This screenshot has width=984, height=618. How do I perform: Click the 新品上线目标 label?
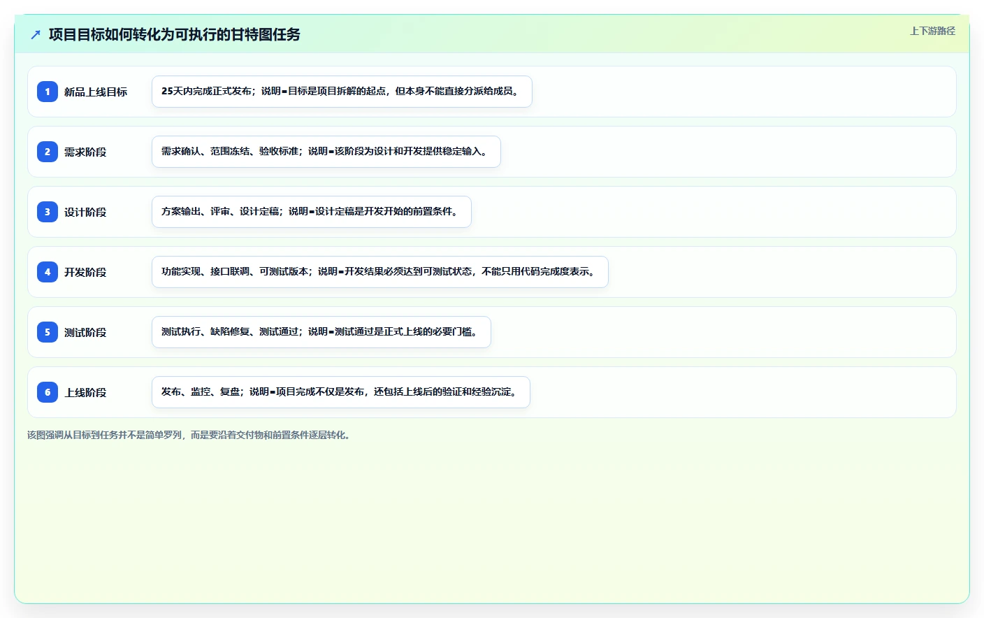click(96, 92)
